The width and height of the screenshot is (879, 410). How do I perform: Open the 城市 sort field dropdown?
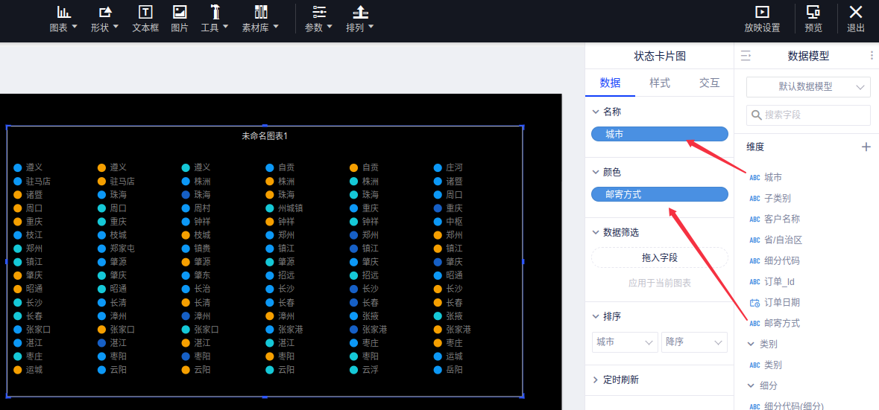(x=625, y=342)
